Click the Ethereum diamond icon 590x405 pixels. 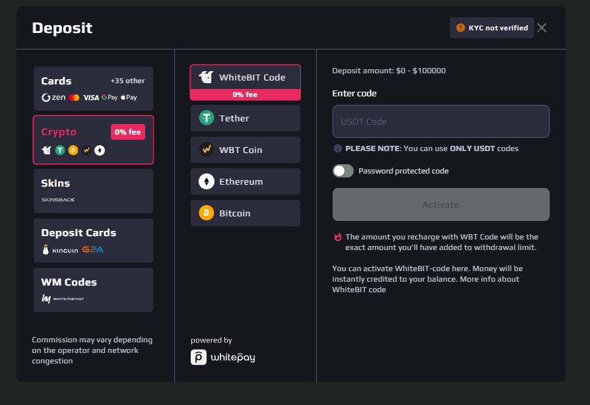[206, 181]
